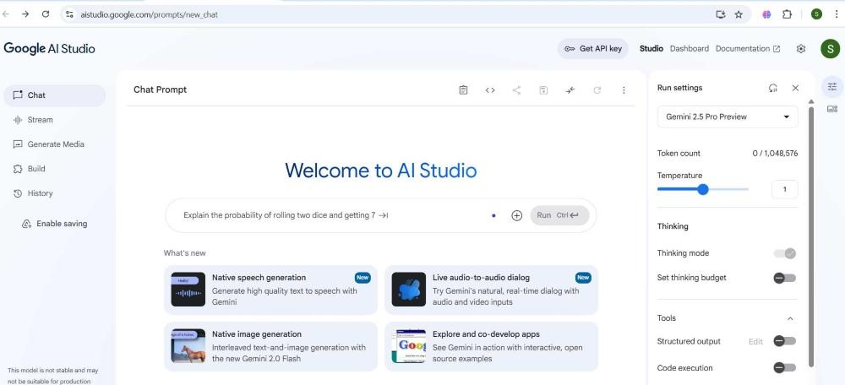The height and width of the screenshot is (385, 845).
Task: Click the Temperature value field
Action: coord(785,189)
